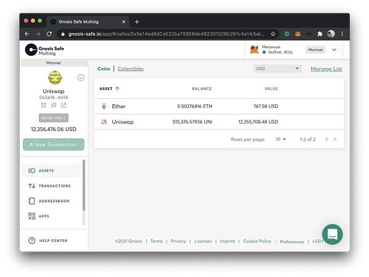The height and width of the screenshot is (277, 369).
Task: Click the 767.58 USD value
Action: coord(266,106)
